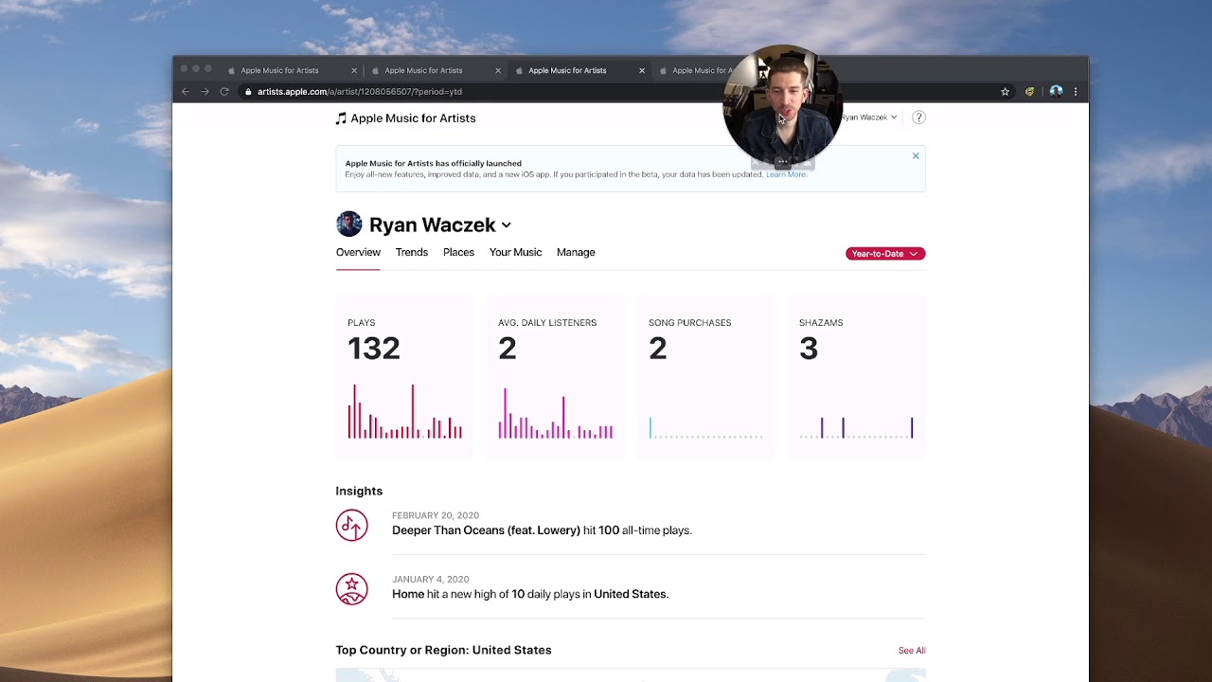Switch to the fourth browser tab

[696, 70]
